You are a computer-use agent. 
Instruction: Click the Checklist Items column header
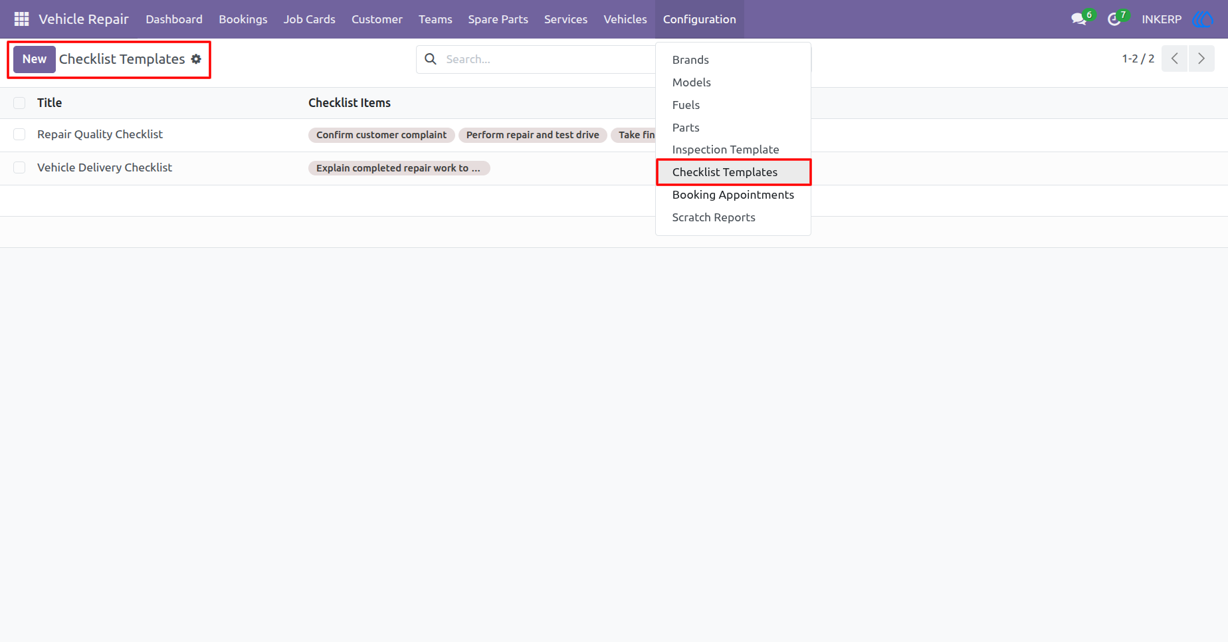tap(350, 103)
